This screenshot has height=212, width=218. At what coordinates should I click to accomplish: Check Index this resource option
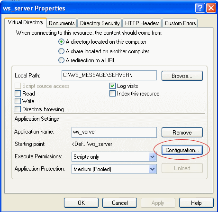pos(112,94)
